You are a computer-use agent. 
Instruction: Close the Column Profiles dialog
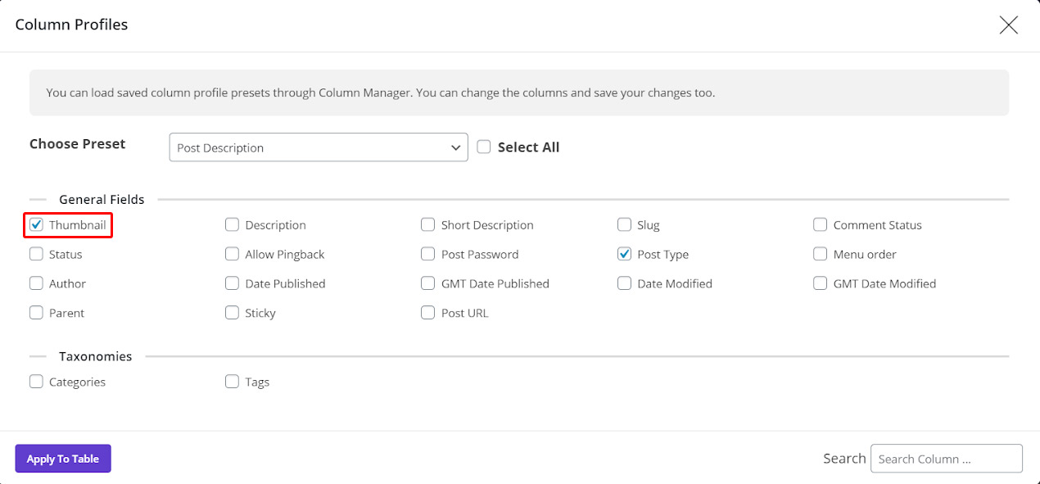click(1008, 25)
